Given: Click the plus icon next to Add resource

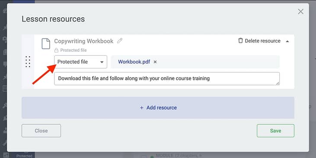Looking at the screenshot, I should coord(142,108).
